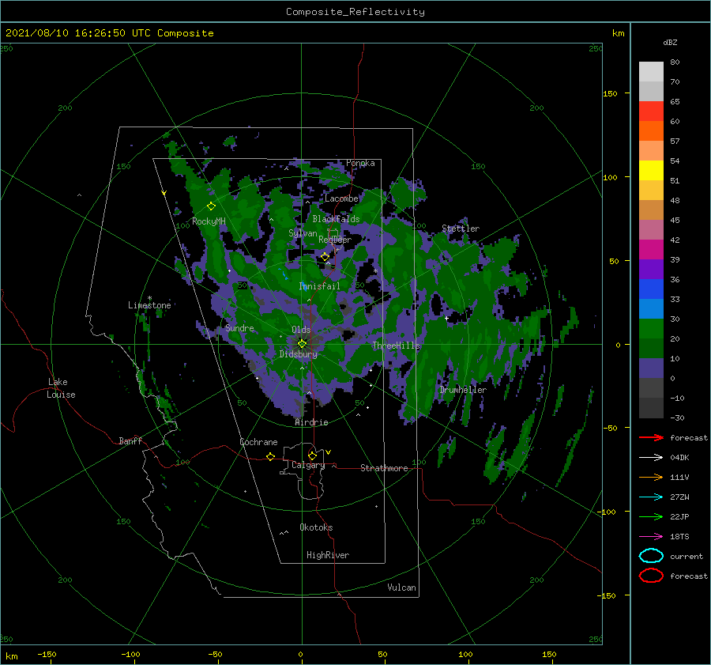The image size is (711, 665).
Task: Click the Sylvan city label
Action: tap(303, 232)
